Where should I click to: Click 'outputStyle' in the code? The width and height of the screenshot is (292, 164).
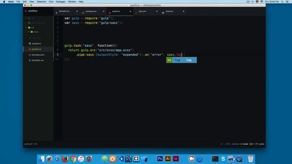pos(108,55)
